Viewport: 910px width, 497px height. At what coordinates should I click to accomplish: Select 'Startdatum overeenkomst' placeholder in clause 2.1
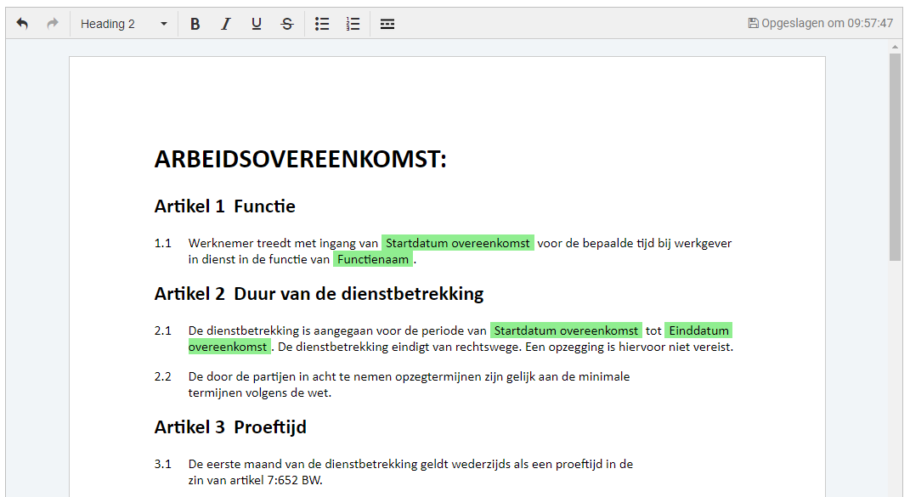click(x=566, y=330)
